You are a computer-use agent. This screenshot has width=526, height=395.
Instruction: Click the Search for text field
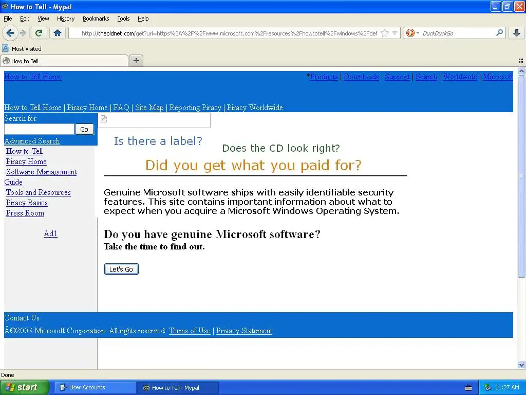(39, 129)
